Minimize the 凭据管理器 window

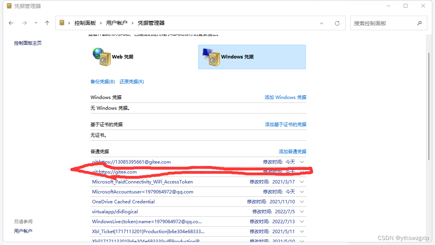click(x=388, y=6)
